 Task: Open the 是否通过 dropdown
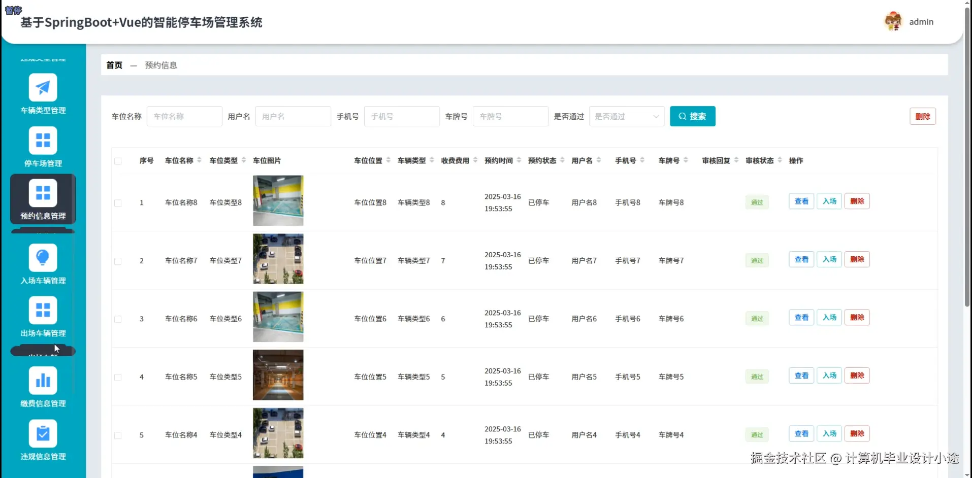pyautogui.click(x=626, y=116)
